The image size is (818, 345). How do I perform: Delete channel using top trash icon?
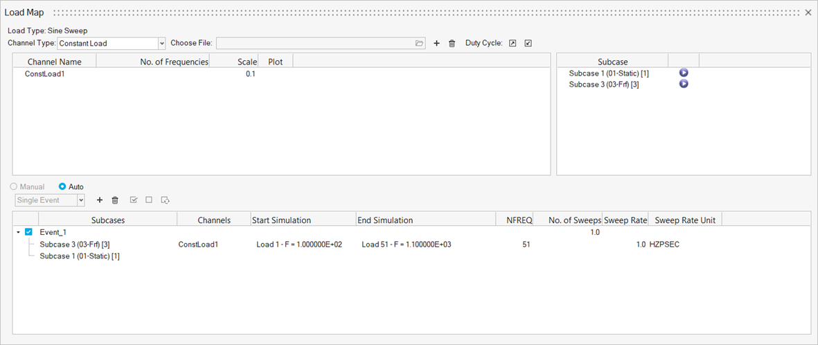pos(452,44)
